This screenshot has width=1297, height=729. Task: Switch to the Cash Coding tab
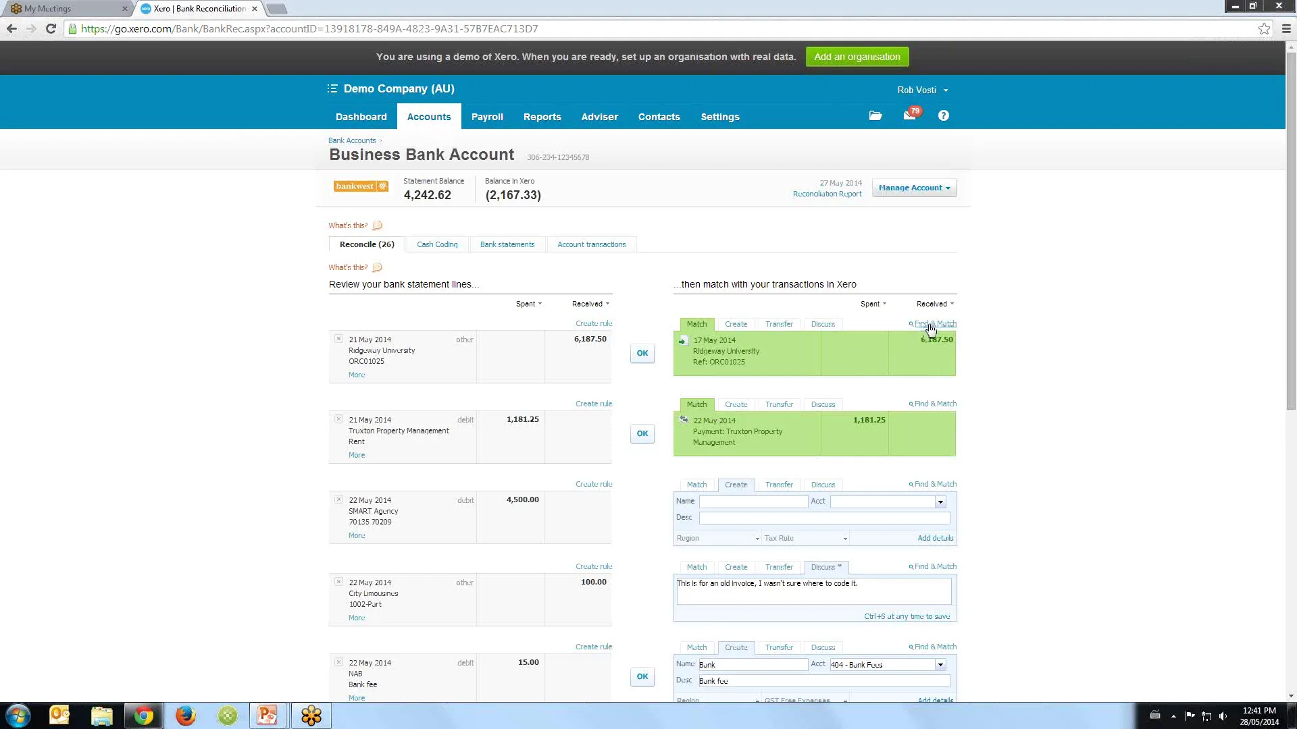437,244
